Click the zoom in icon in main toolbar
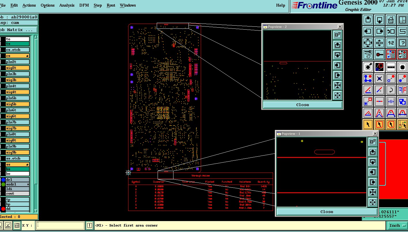The width and height of the screenshot is (408, 232). coord(368,43)
